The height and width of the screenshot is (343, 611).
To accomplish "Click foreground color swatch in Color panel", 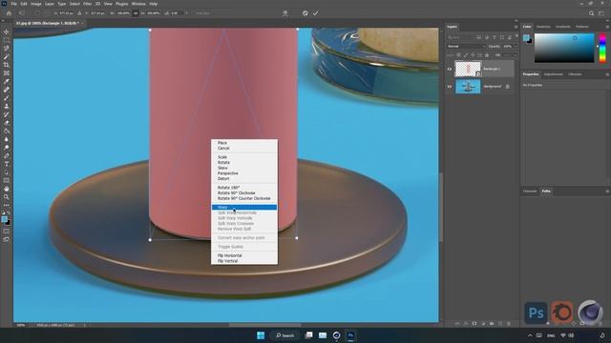I will (x=526, y=37).
